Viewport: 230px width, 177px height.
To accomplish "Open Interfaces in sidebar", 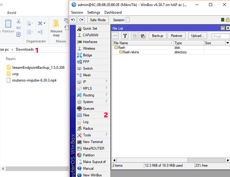I will [93, 42].
